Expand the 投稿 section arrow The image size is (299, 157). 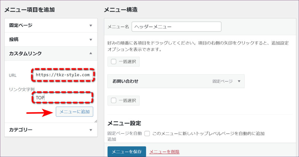(x=91, y=40)
